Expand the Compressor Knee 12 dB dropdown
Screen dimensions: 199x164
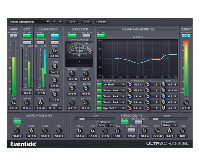55,108
